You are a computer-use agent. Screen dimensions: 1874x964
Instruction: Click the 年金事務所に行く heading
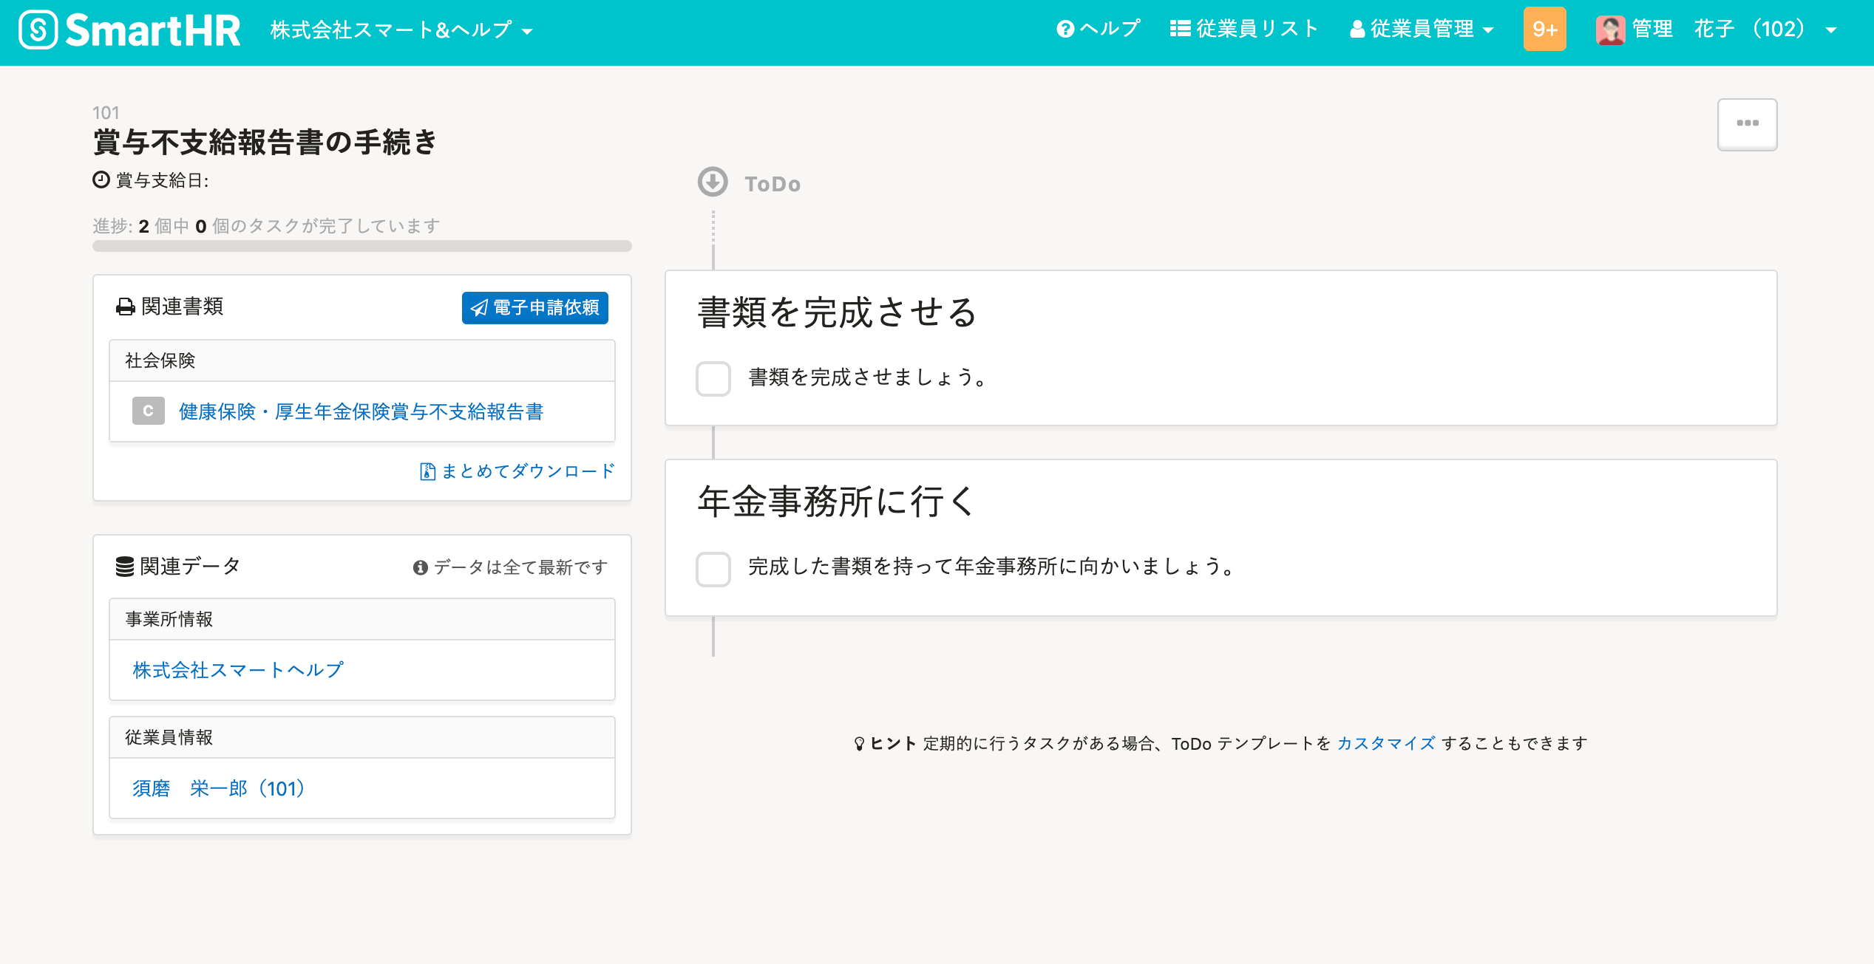pyautogui.click(x=836, y=502)
